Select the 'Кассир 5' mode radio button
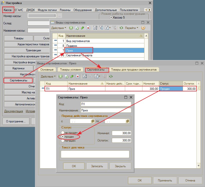The height and width of the screenshot is (187, 205). click(x=111, y=17)
